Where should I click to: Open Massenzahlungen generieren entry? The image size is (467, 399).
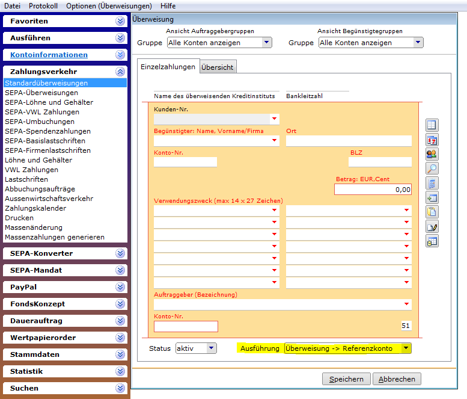(55, 237)
